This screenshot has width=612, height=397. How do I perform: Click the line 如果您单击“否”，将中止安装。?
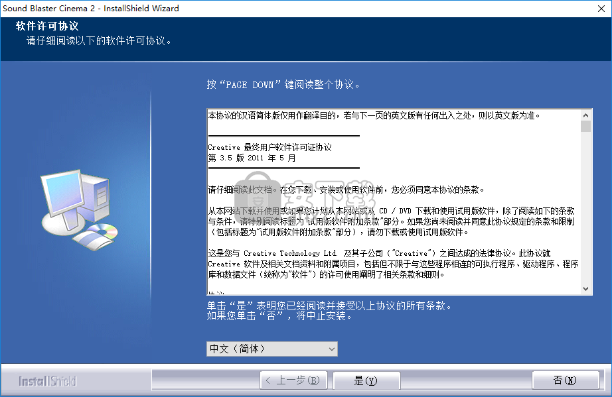coord(279,315)
